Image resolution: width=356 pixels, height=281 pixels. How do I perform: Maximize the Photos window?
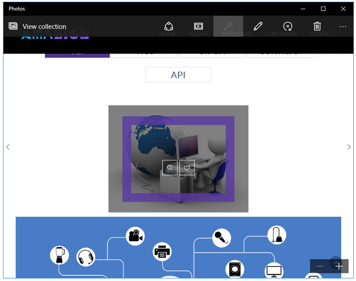coord(323,9)
